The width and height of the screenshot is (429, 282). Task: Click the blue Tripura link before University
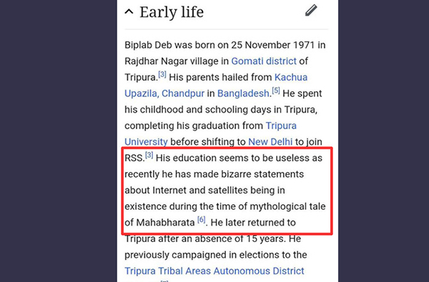click(x=281, y=126)
